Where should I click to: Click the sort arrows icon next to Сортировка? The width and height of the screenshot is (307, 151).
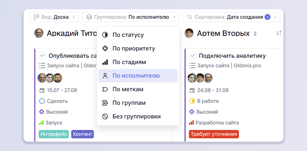point(190,17)
